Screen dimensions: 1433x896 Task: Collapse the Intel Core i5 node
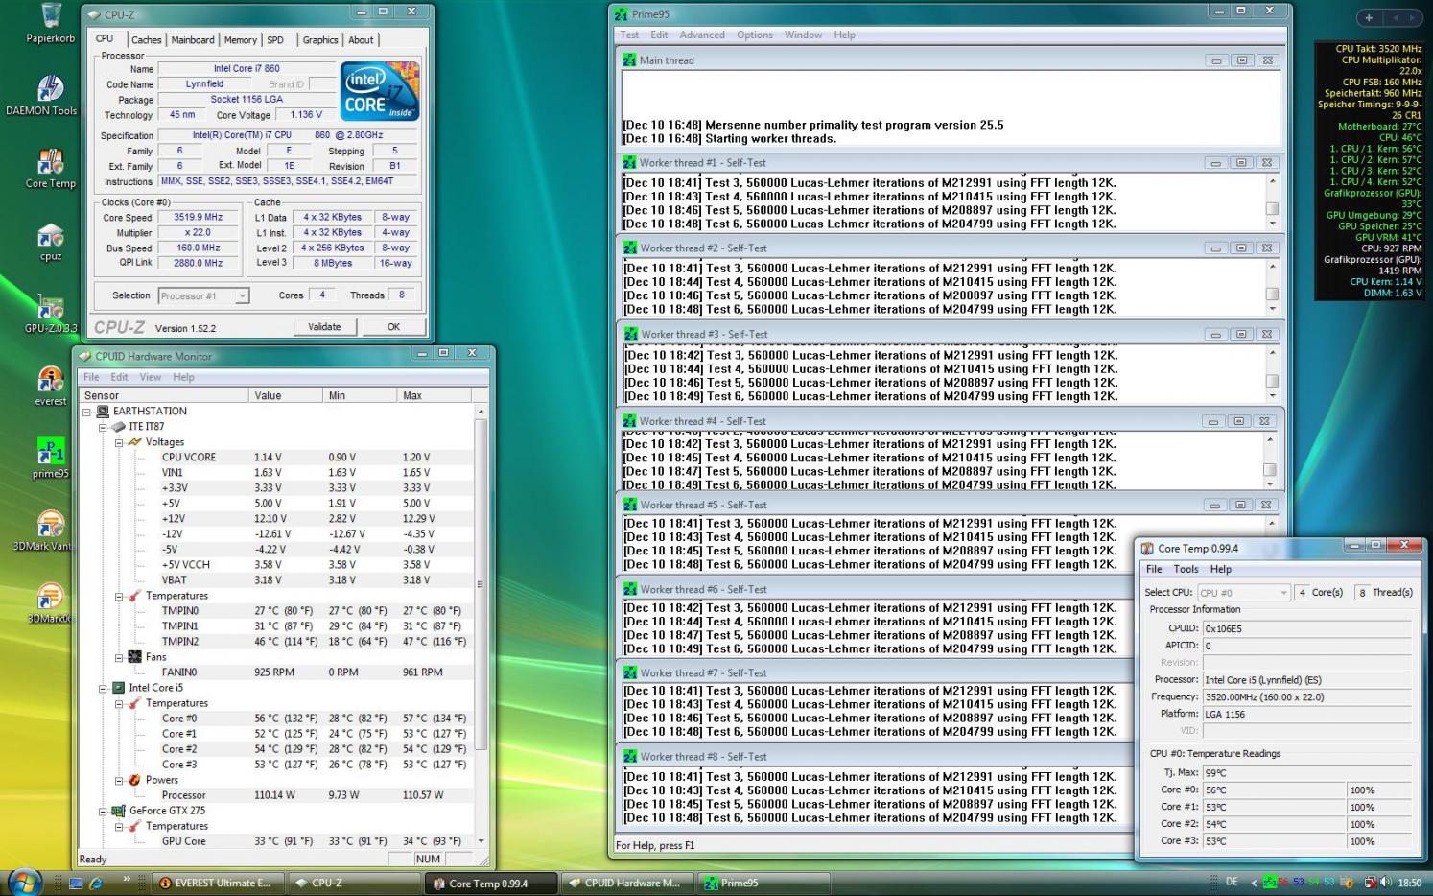(103, 688)
